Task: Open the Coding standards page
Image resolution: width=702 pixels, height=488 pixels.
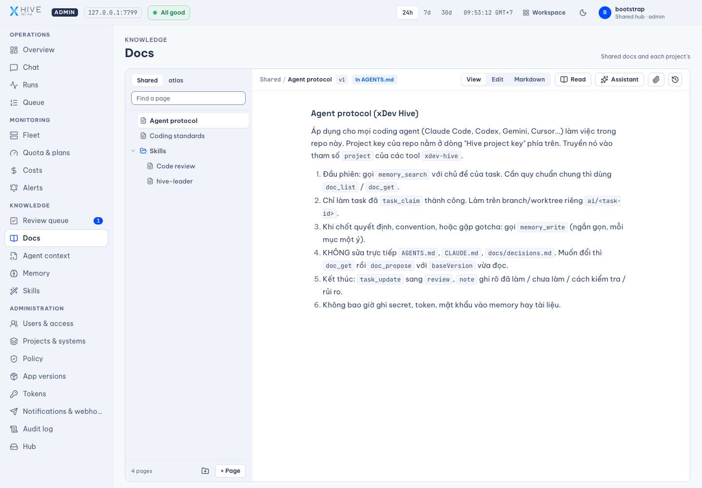Action: (x=194, y=136)
